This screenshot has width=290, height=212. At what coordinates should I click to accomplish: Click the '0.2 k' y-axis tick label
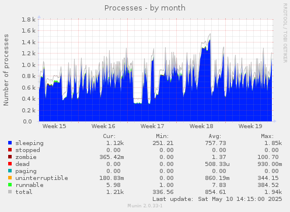click(29, 110)
